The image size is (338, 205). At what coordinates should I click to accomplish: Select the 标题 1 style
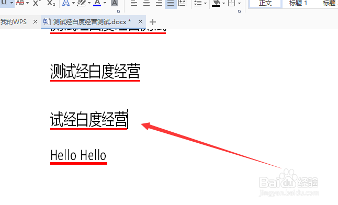298,3
